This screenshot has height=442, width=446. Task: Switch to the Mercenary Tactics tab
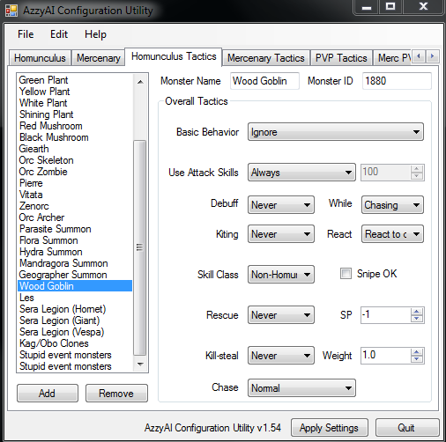266,58
